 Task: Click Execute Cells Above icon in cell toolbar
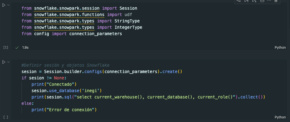click(246, 1)
